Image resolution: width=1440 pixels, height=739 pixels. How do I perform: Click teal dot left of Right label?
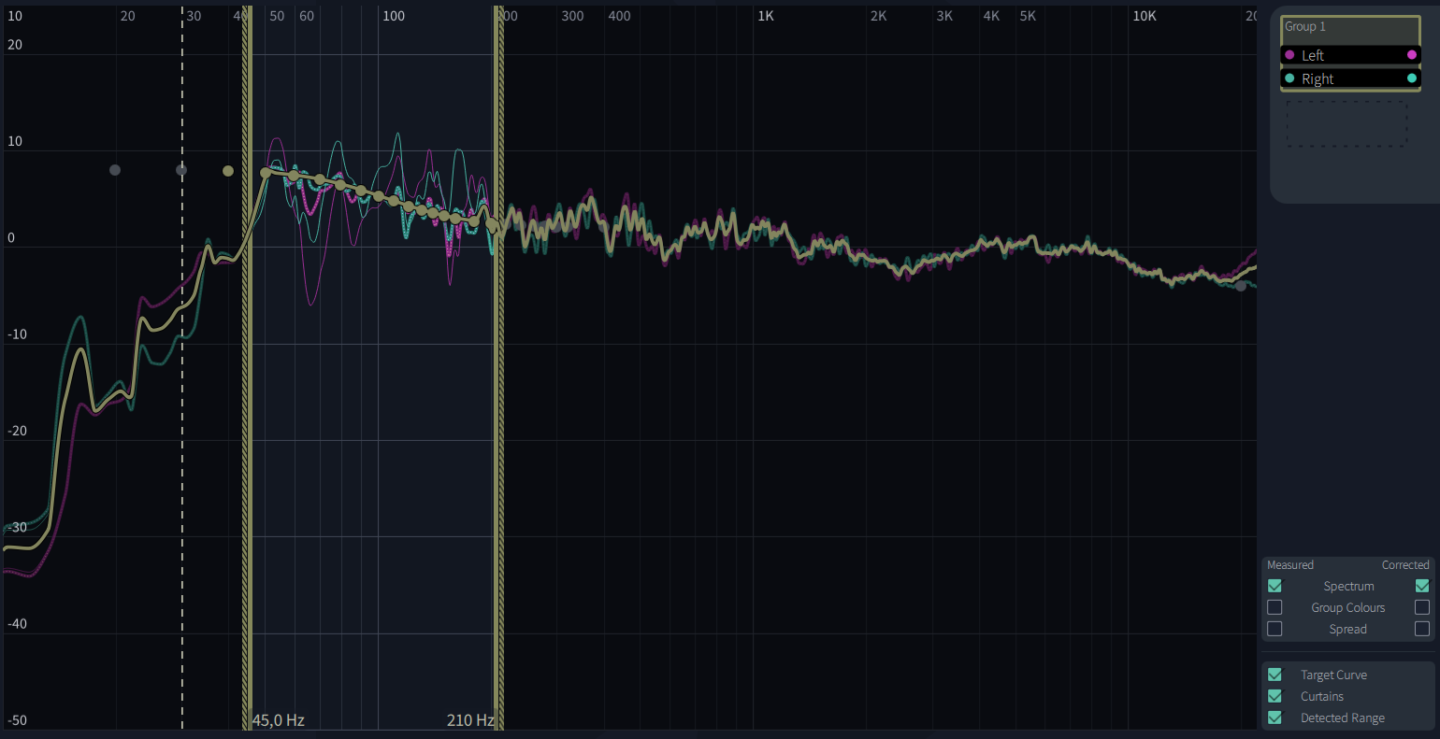(x=1289, y=78)
